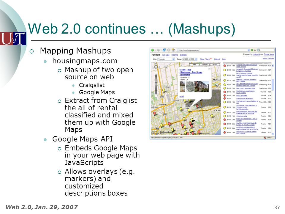Open Luxury Condo Apartment listing
Image resolution: width=285 pixels, height=214 pixels.
click(x=244, y=98)
